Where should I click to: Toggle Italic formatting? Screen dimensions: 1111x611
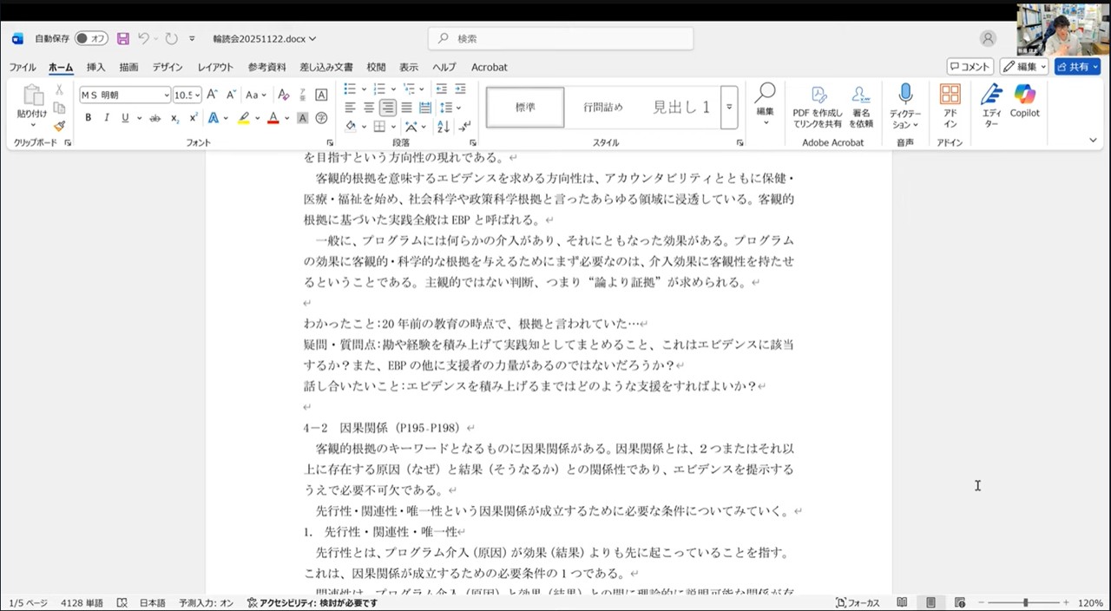[x=107, y=118]
